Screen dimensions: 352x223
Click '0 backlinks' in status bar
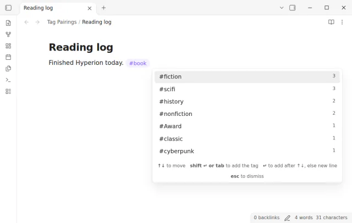coord(266,218)
